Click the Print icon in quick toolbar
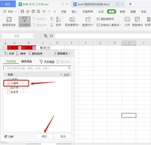The height and width of the screenshot is (145, 151). pyautogui.click(x=33, y=12)
